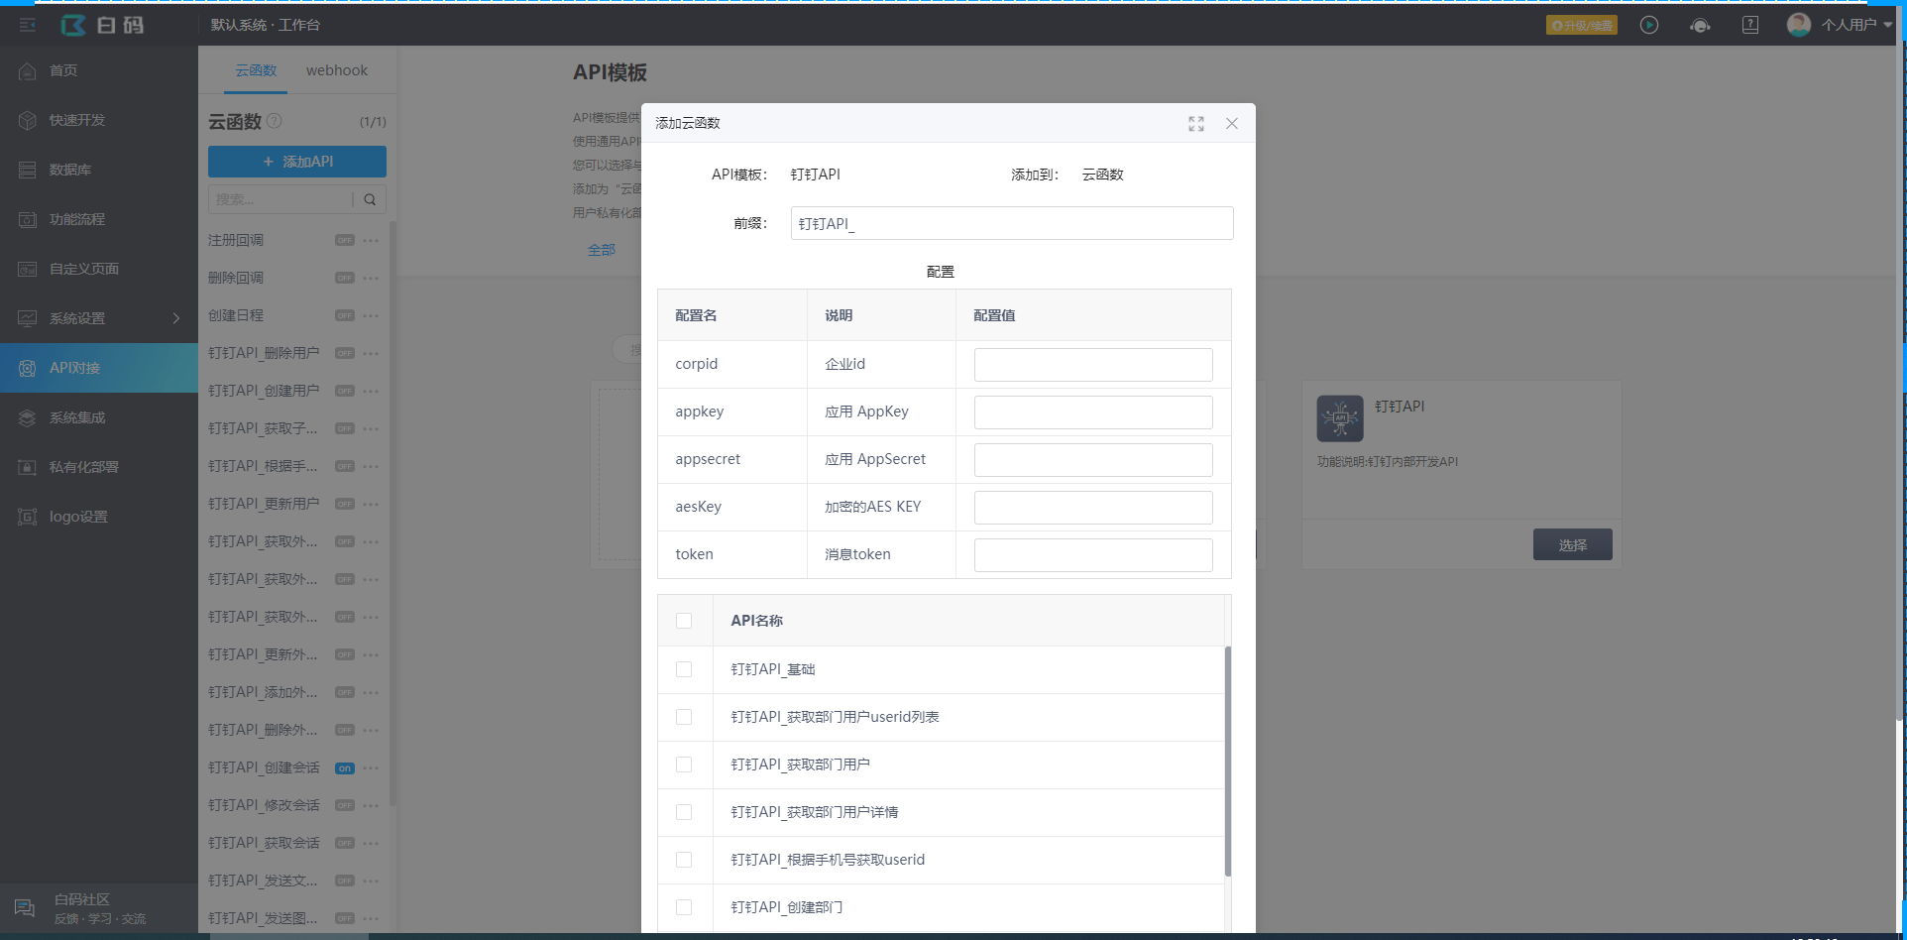
Task: Click the 升级/续费 upgrade button
Action: [x=1581, y=25]
